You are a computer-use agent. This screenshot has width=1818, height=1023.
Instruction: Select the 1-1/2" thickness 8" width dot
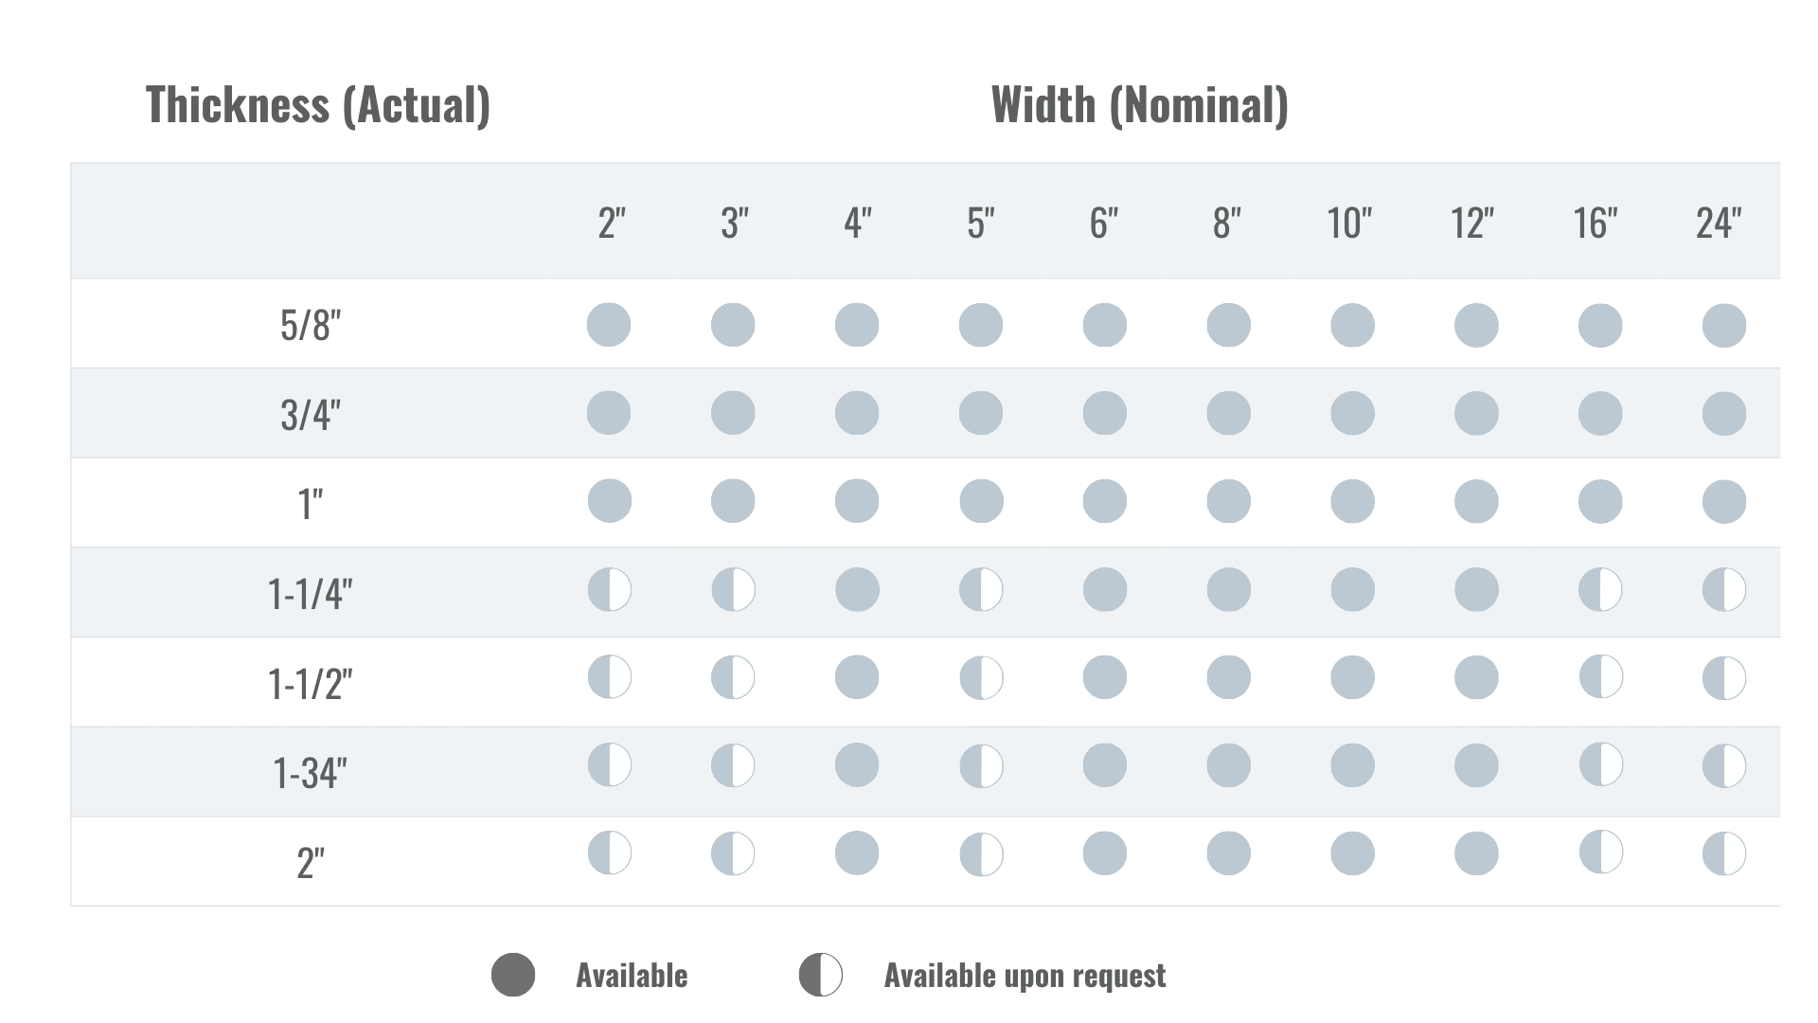(x=1228, y=678)
